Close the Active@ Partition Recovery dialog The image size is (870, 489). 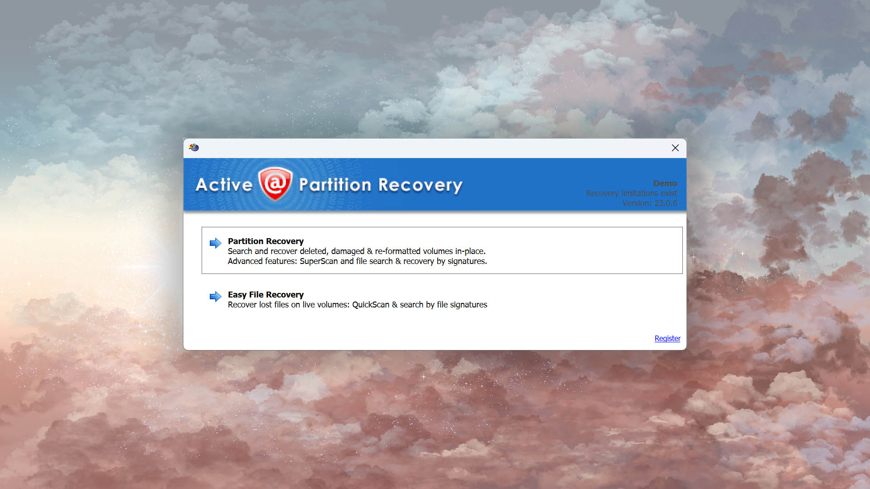click(675, 148)
